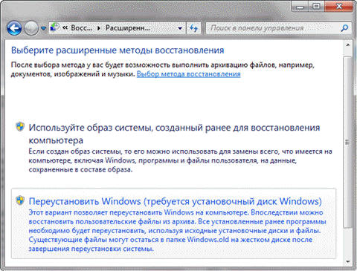Go back with the blue Back arrow
The width and height of the screenshot is (357, 271).
click(14, 28)
